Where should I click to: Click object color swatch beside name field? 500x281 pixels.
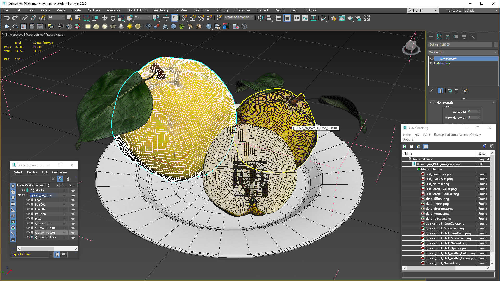(496, 44)
